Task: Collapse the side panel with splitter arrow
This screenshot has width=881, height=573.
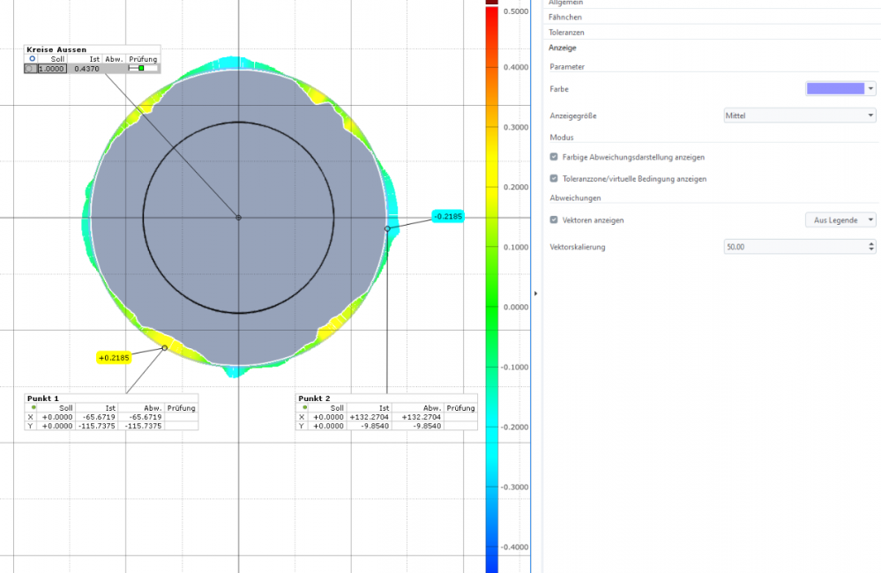Action: coord(535,293)
